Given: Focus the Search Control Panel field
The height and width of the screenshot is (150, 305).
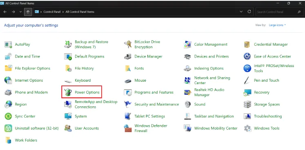Looking at the screenshot, I should point(279,12).
